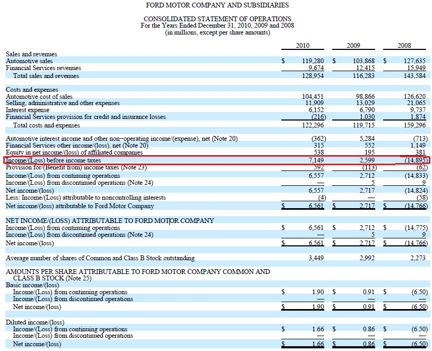Image resolution: width=432 pixels, height=351 pixels.
Task: Select the 7,149 pre-tax income value
Action: click(316, 160)
